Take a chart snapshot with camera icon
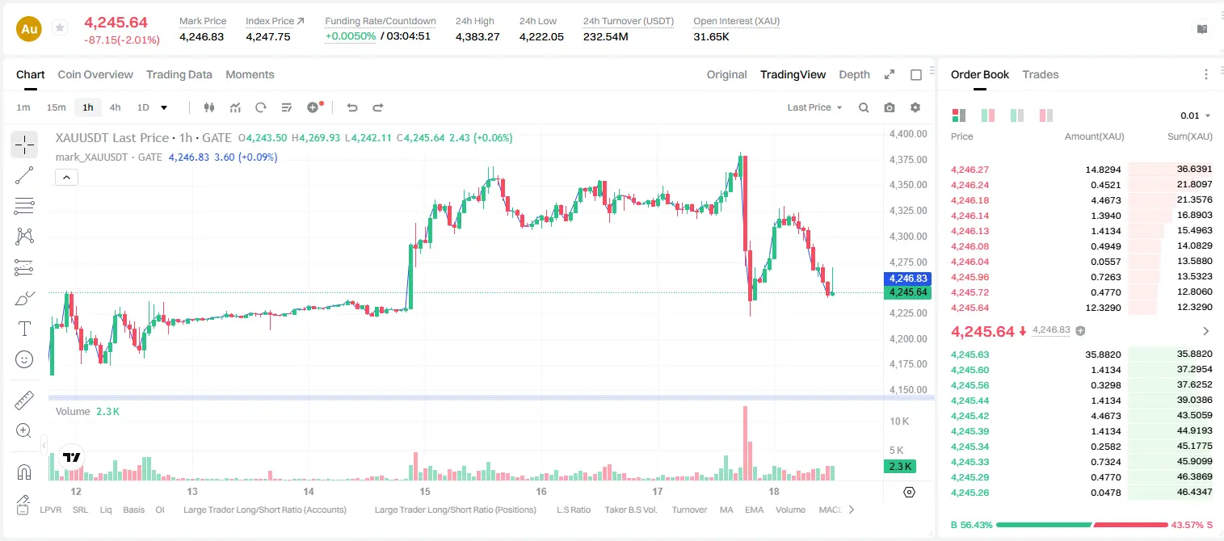The width and height of the screenshot is (1224, 541). pyautogui.click(x=890, y=107)
